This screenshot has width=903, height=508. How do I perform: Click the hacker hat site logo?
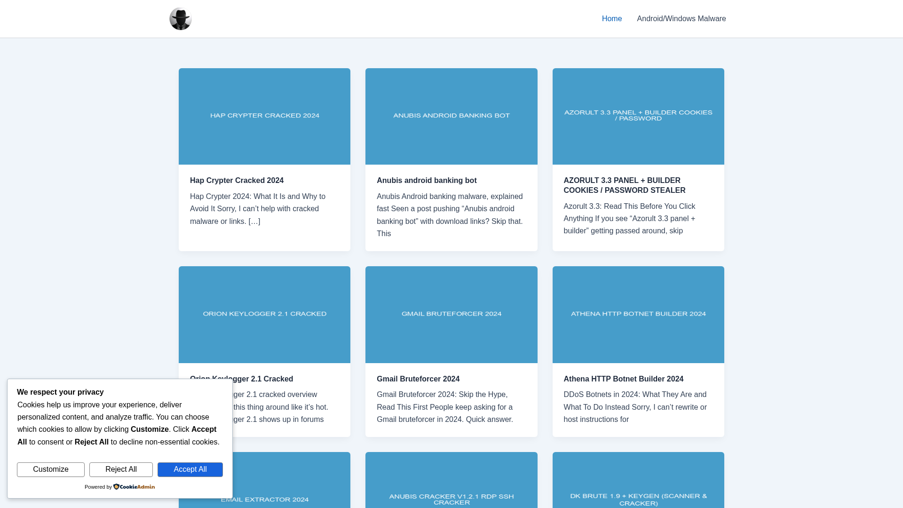[181, 19]
